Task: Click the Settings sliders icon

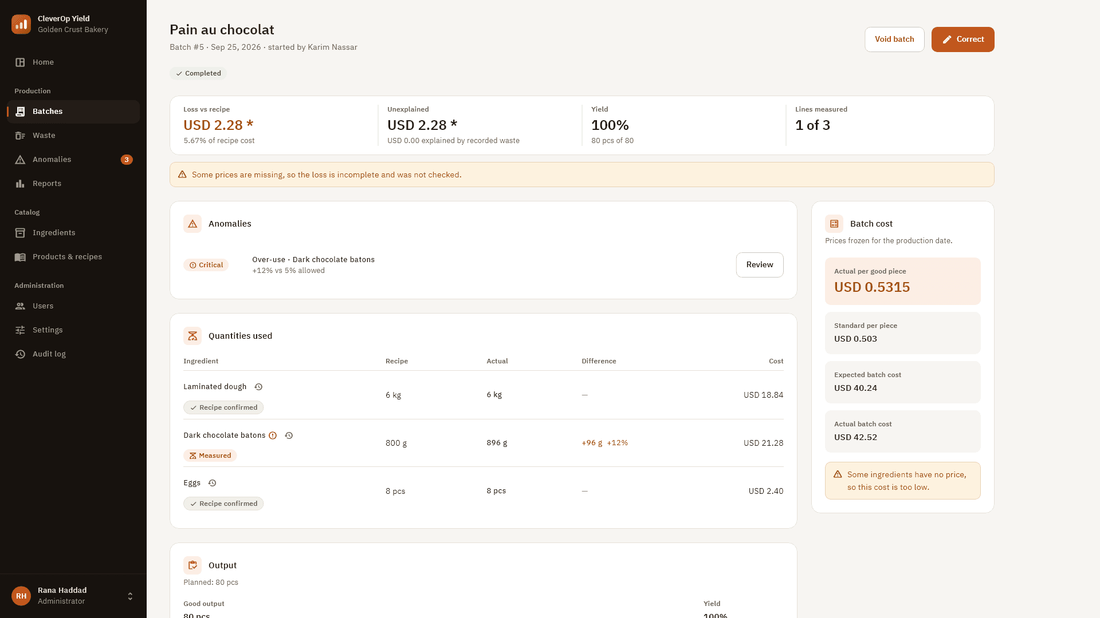Action: (20, 330)
